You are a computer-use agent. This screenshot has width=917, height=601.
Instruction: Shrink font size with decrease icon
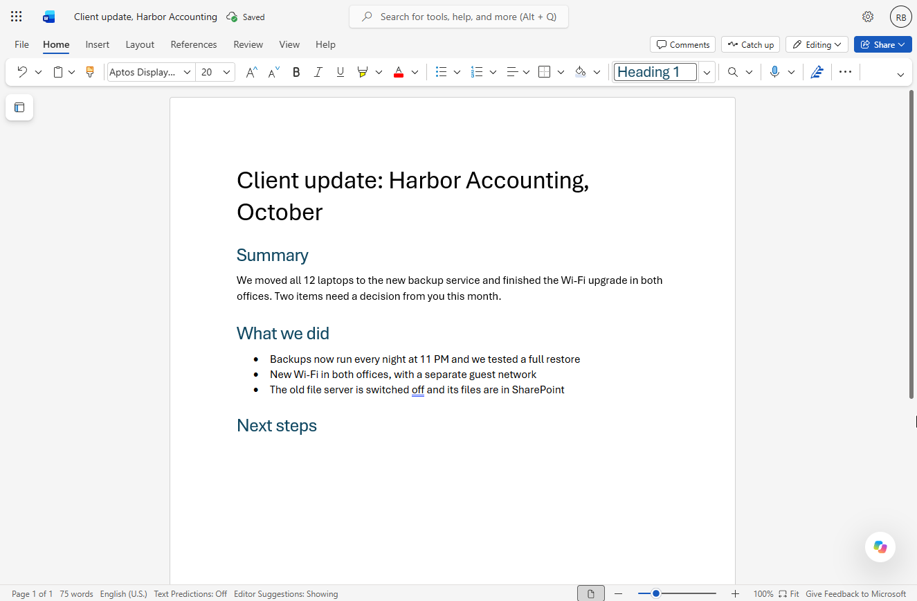[x=273, y=72]
